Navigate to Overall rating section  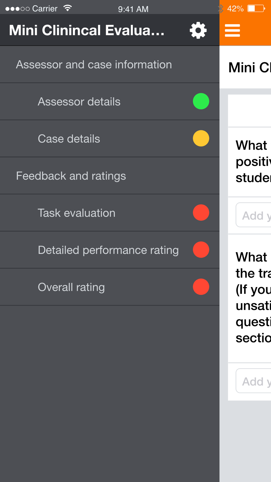(71, 287)
